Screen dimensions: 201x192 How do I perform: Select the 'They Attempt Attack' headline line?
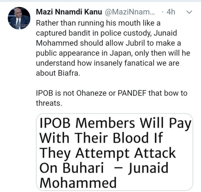click(x=107, y=153)
